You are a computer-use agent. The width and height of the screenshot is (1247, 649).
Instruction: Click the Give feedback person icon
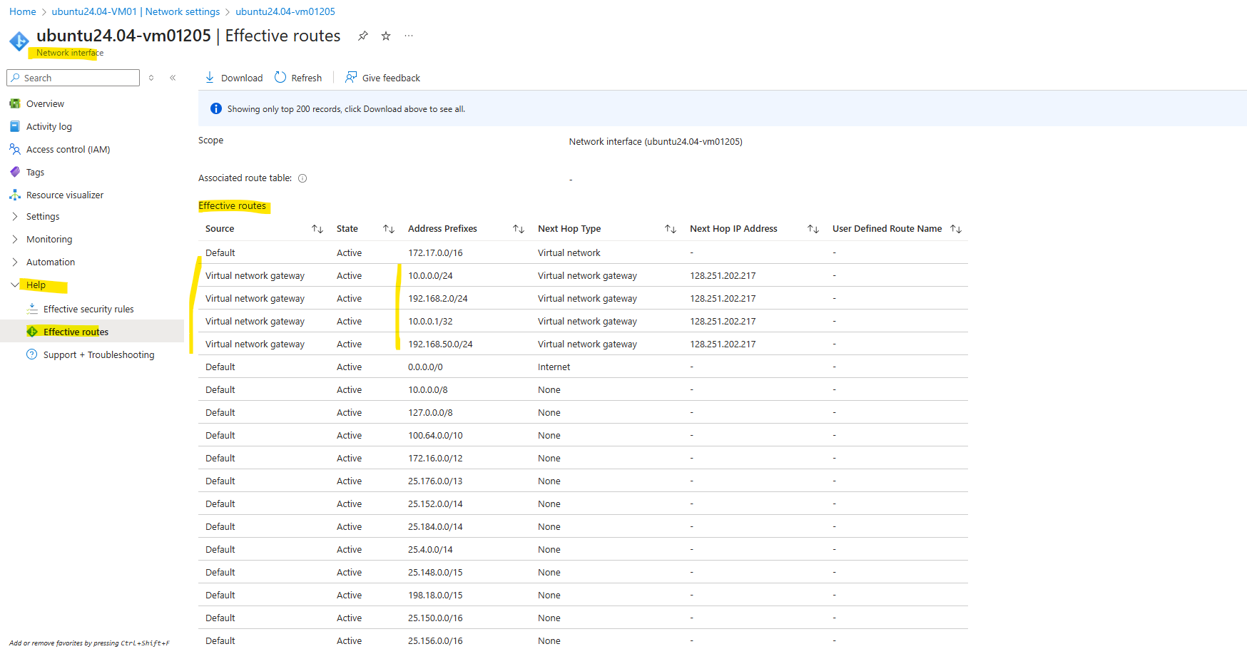click(351, 77)
